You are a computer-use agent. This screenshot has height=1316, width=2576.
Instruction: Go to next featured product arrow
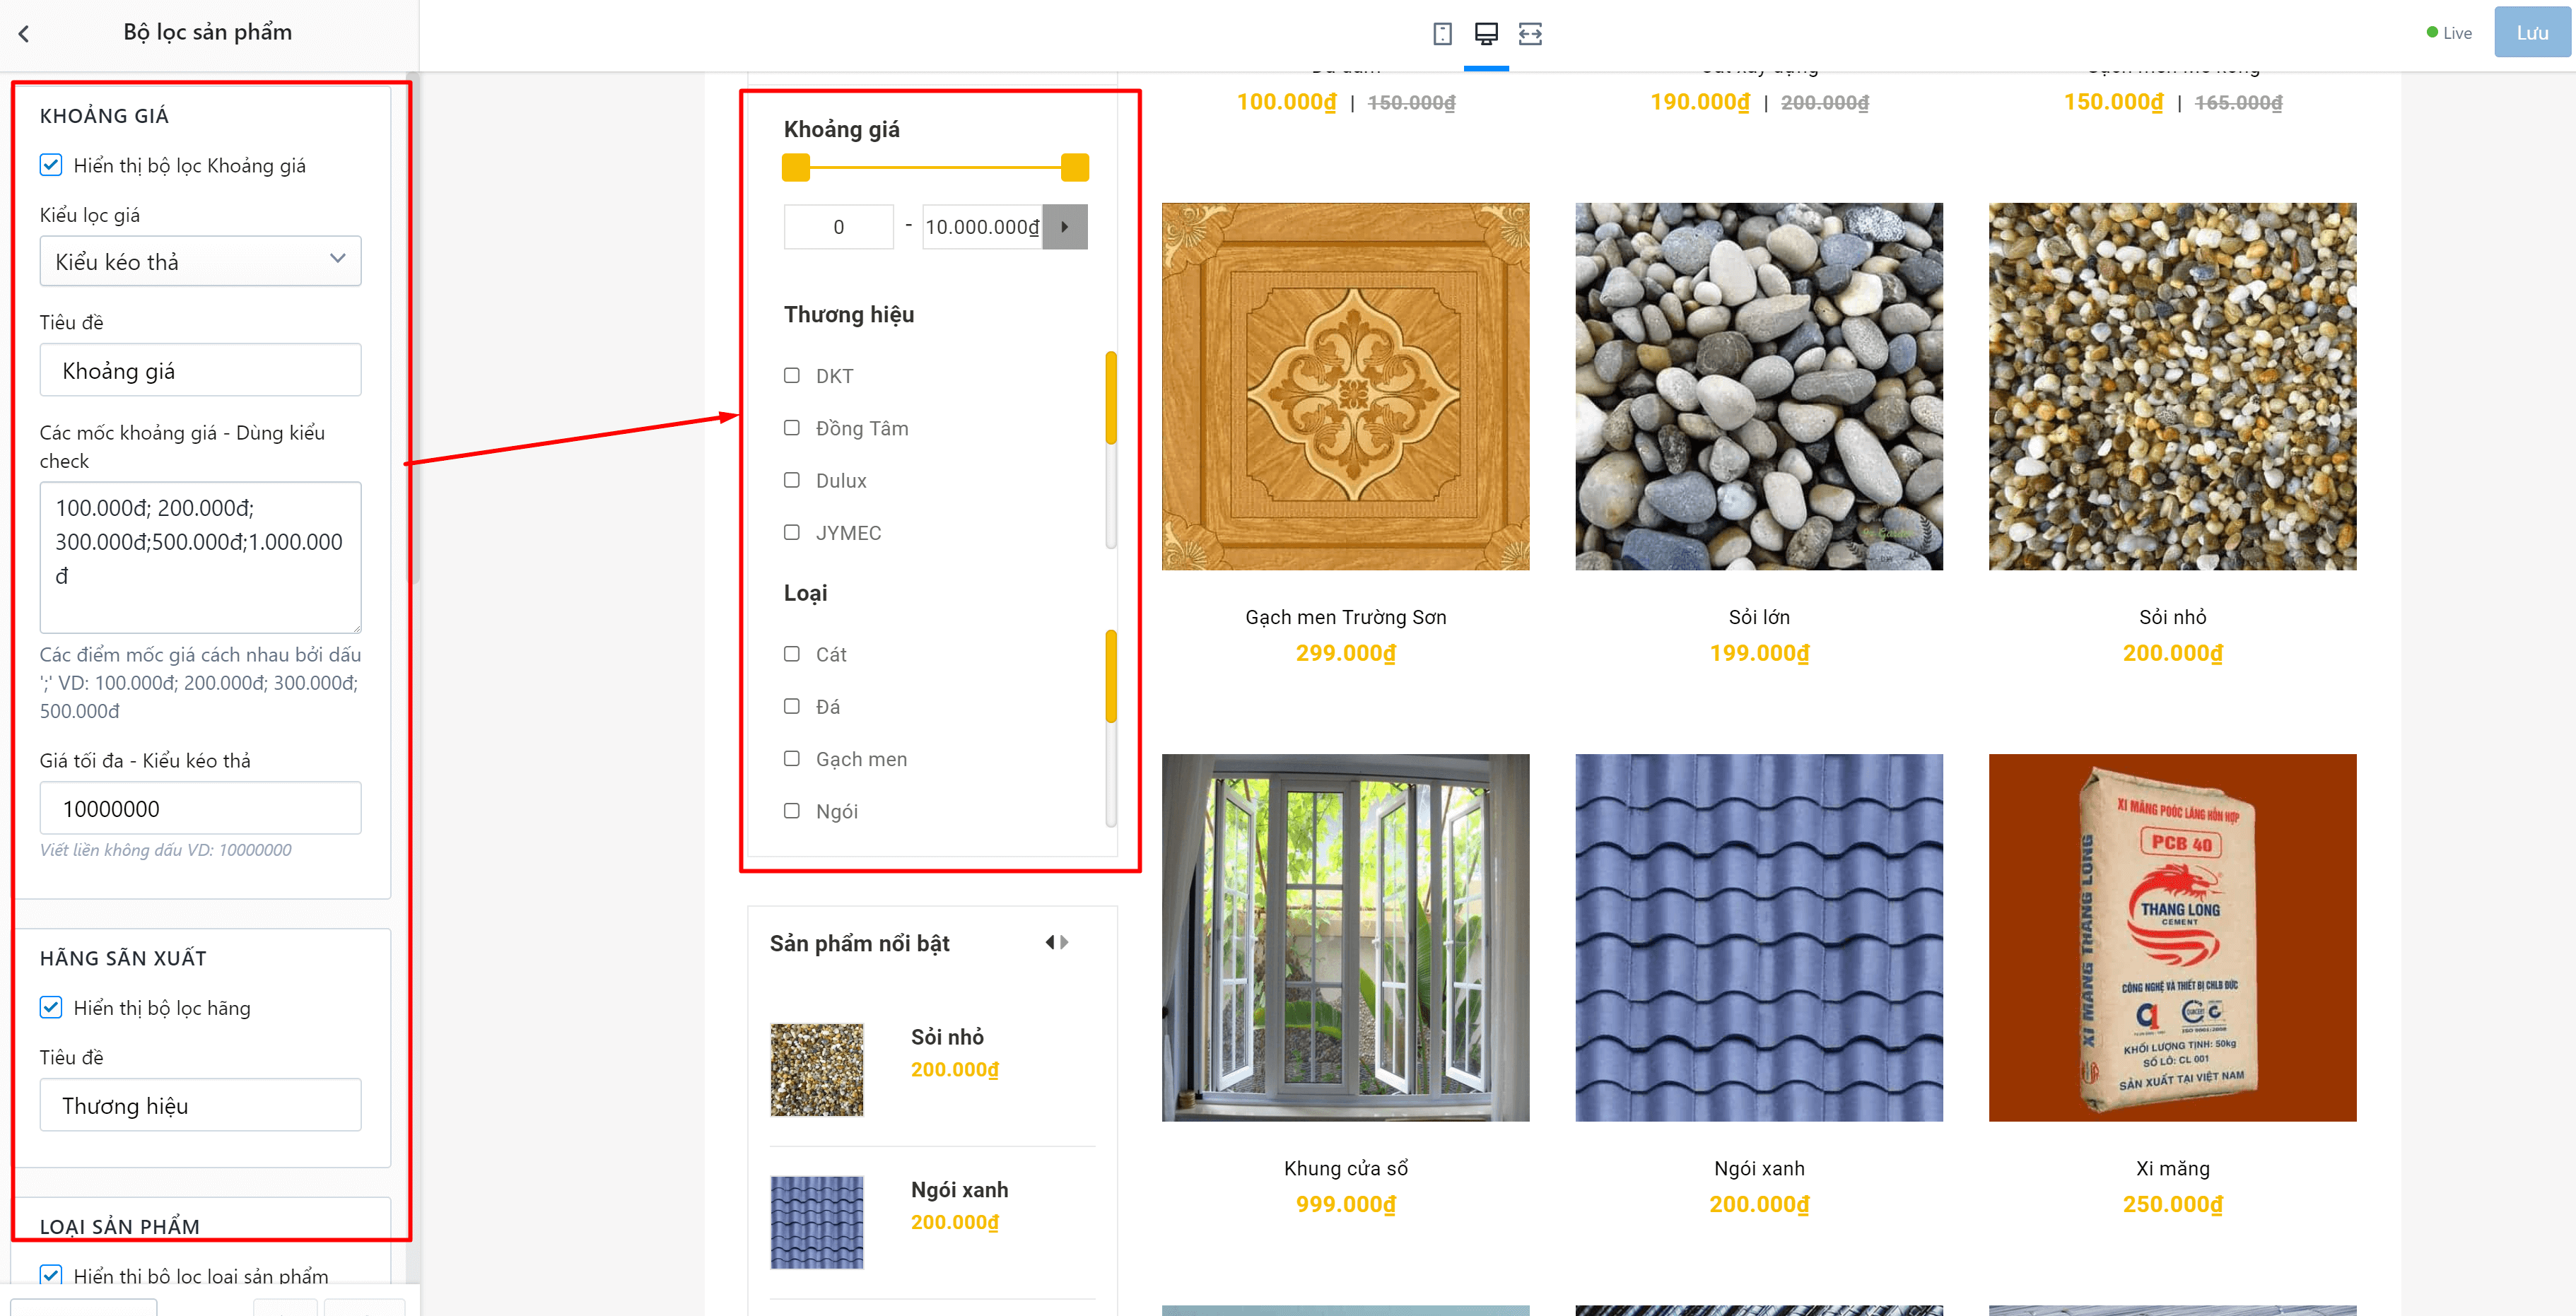click(1065, 942)
